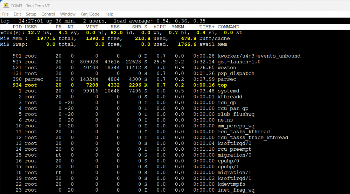The image size is (350, 194).
Task: Click the %CPU column header
Action: pos(159,27)
